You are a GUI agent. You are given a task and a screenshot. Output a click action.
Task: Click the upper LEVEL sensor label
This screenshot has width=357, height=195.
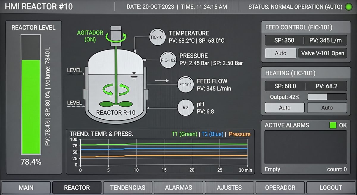click(74, 70)
